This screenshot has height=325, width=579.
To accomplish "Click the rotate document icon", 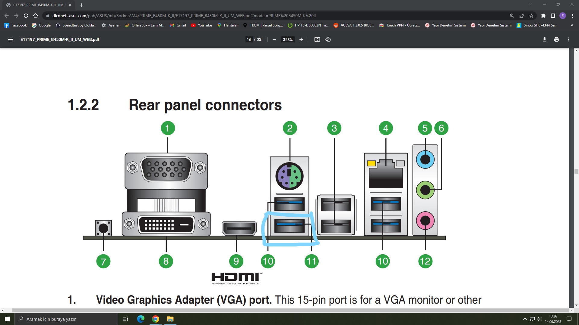I will (328, 39).
